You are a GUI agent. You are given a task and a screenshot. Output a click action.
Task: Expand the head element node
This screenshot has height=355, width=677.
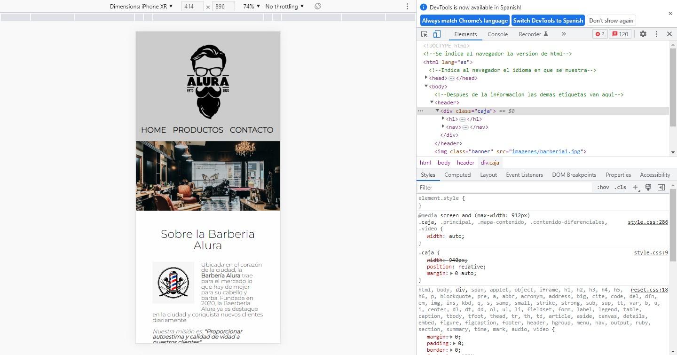coord(426,78)
